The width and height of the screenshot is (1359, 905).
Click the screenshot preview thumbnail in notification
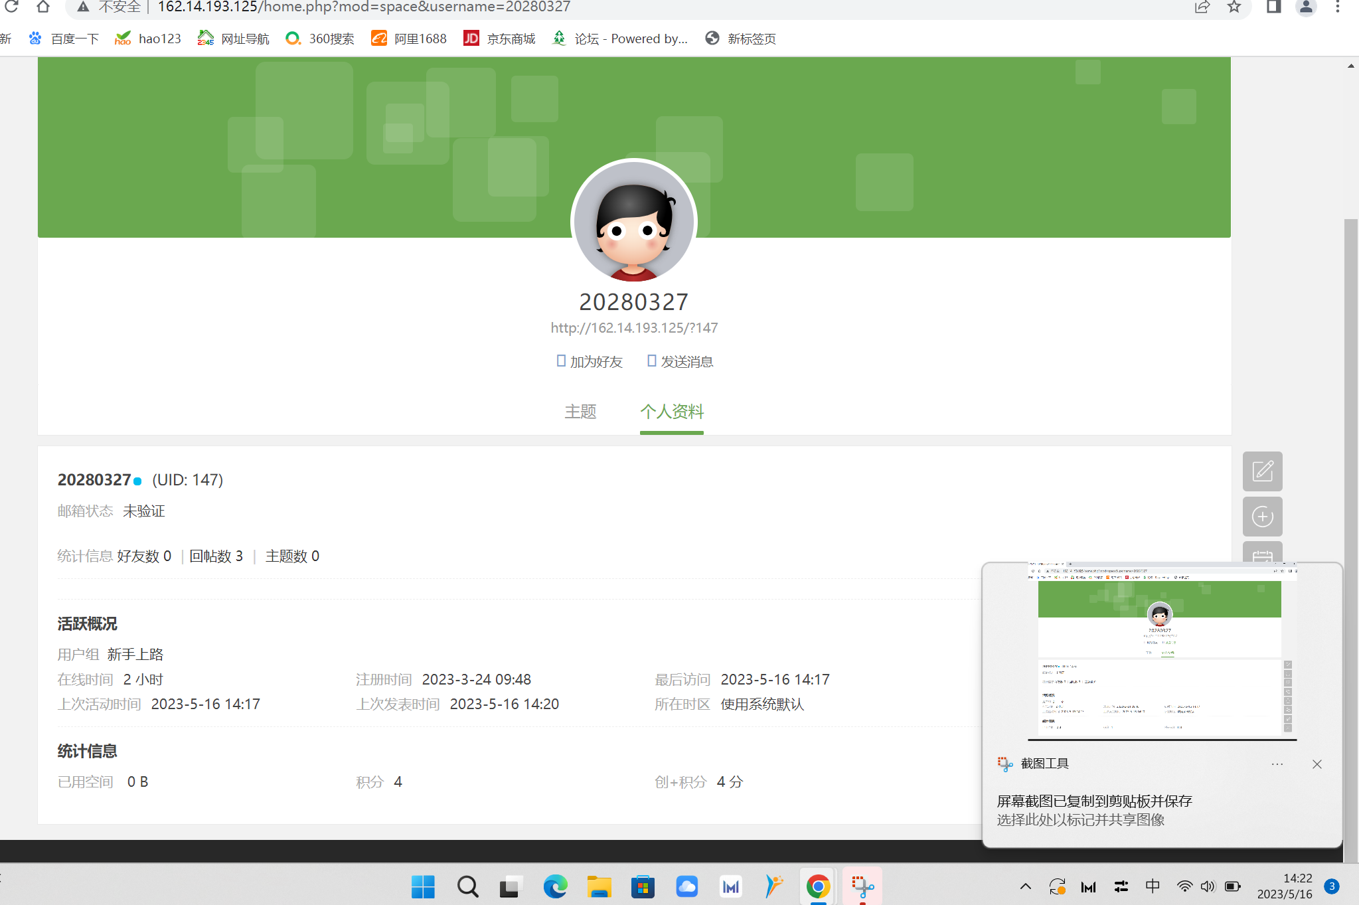tap(1161, 651)
